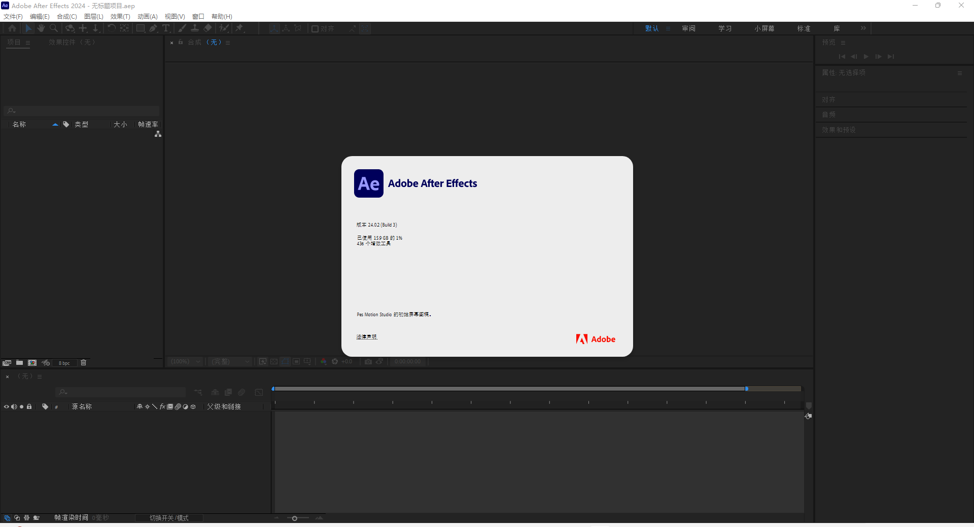Select the Eraser tool
This screenshot has width=974, height=527.
pos(207,28)
